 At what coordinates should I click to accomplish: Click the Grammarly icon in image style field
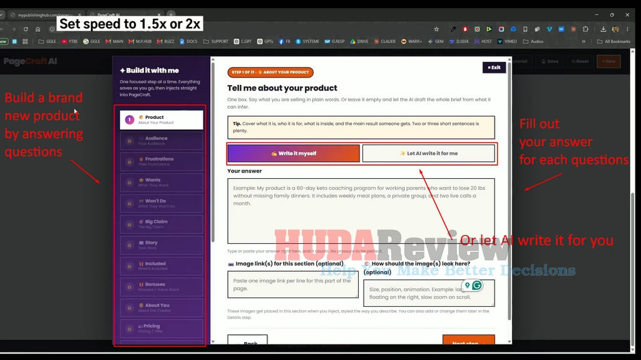pos(476,285)
